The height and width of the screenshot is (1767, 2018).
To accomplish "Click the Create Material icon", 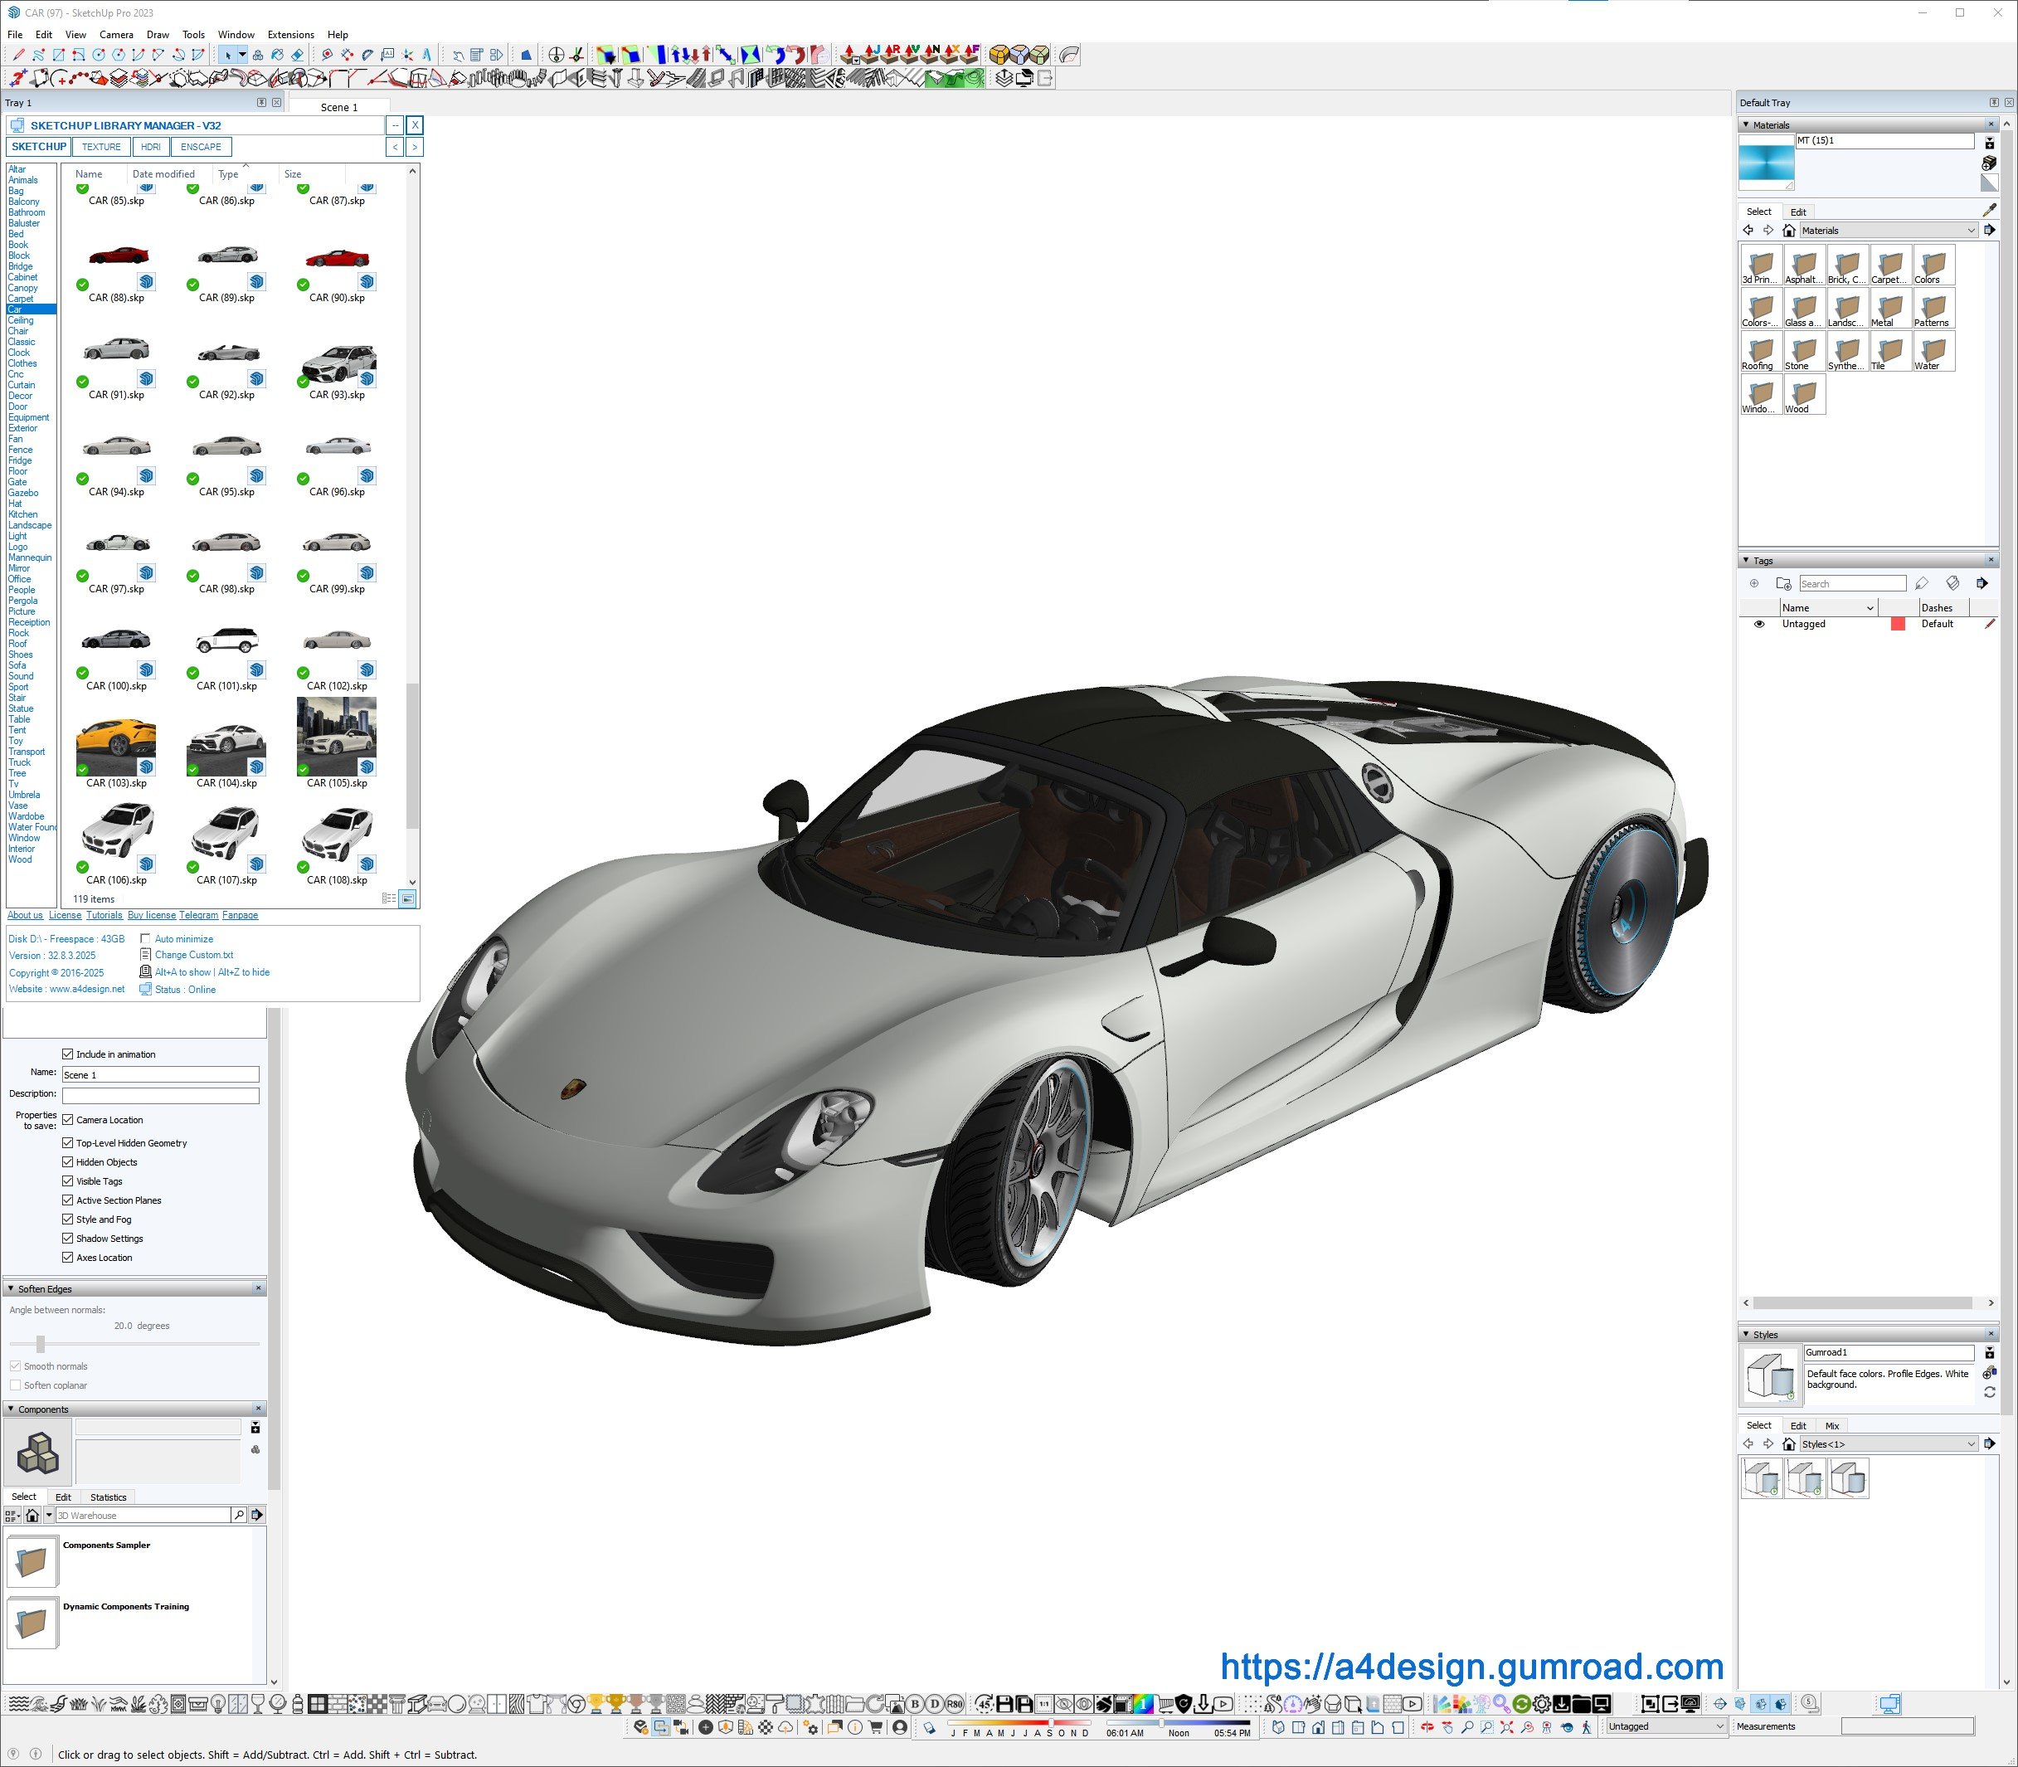I will pyautogui.click(x=1988, y=163).
